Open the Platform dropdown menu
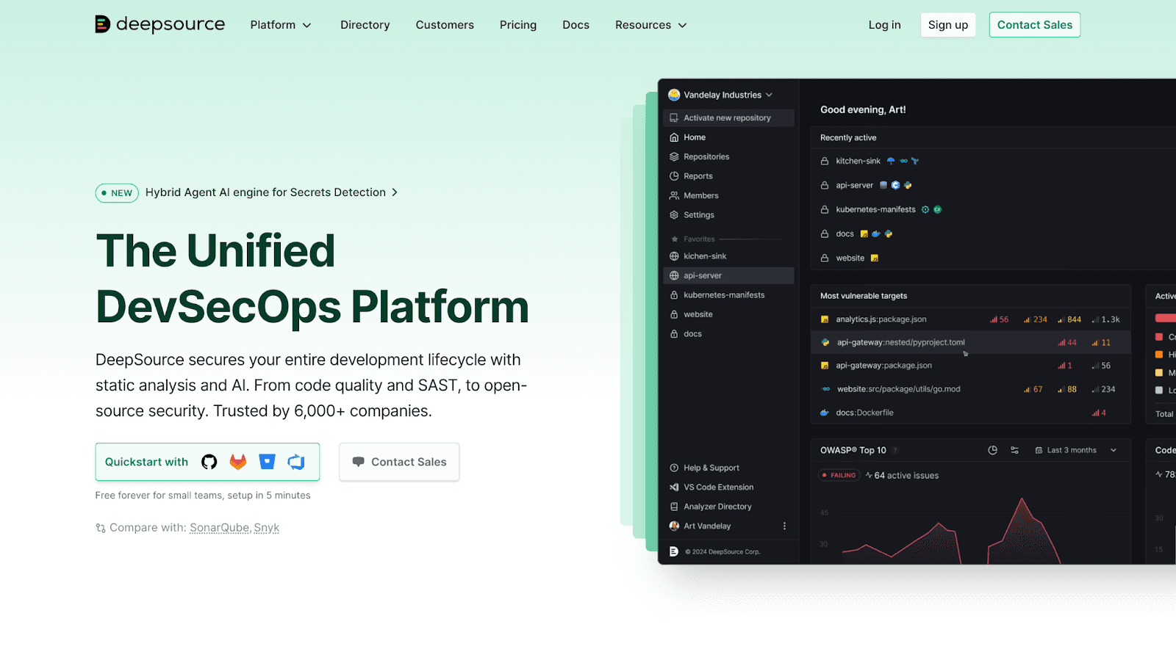The image size is (1176, 663). (281, 25)
